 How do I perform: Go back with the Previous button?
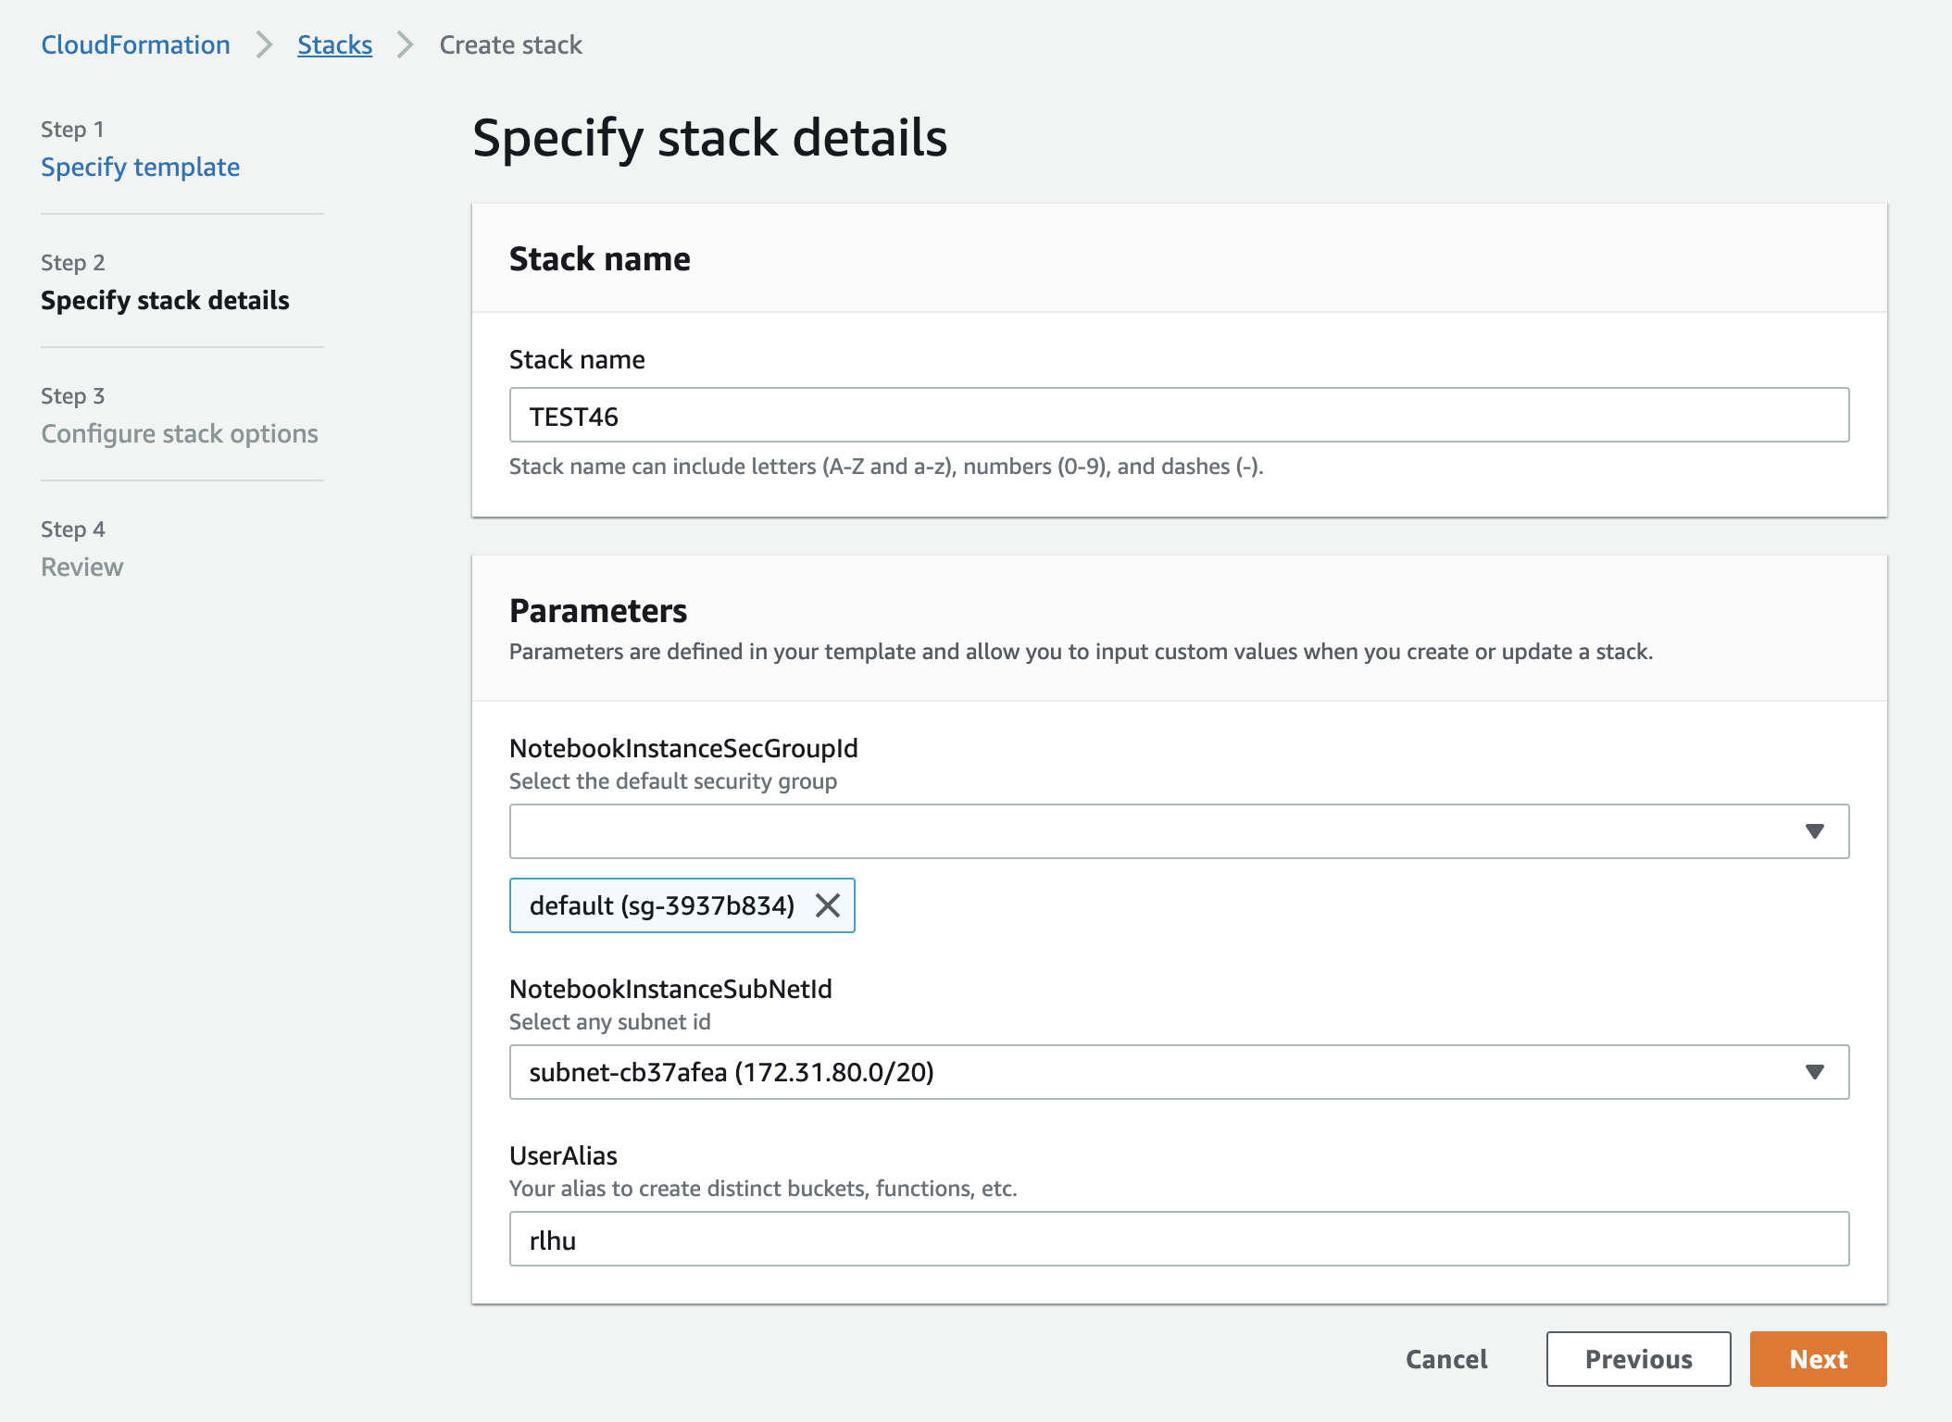(1637, 1359)
